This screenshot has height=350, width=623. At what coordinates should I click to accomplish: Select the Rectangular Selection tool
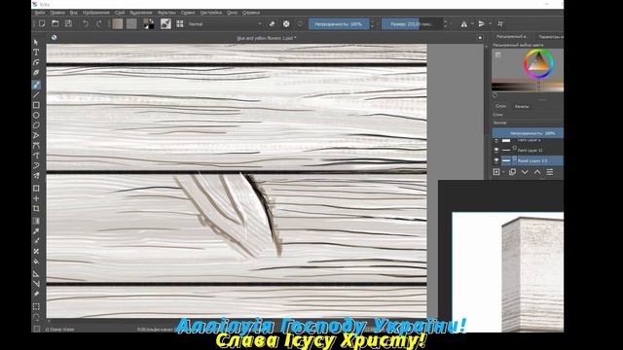[x=36, y=307]
